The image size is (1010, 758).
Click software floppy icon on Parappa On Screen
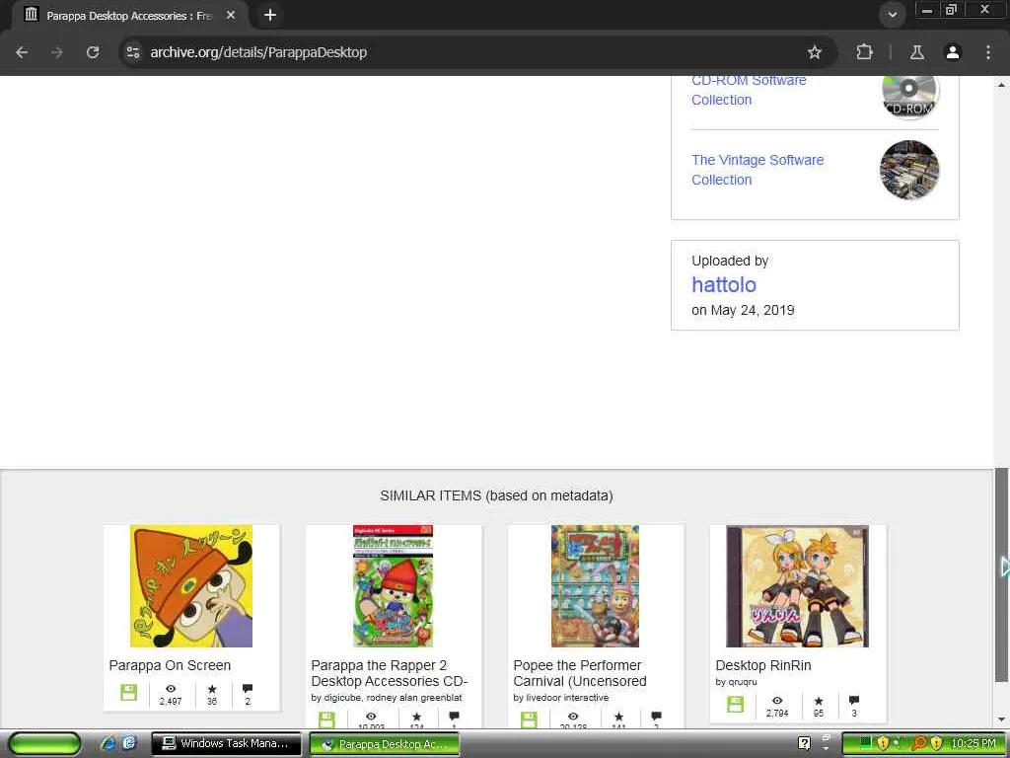(x=129, y=693)
